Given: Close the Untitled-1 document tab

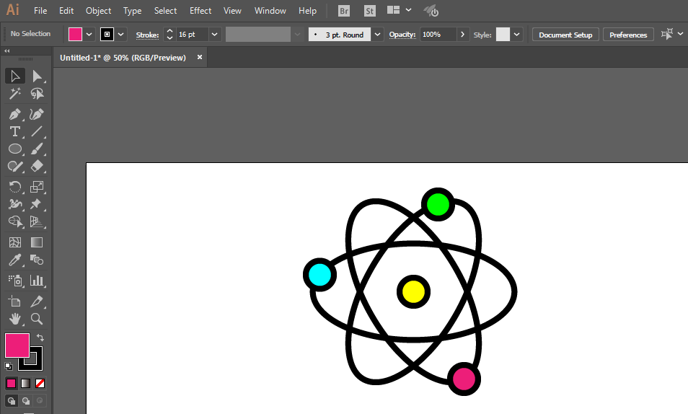Looking at the screenshot, I should pyautogui.click(x=200, y=57).
